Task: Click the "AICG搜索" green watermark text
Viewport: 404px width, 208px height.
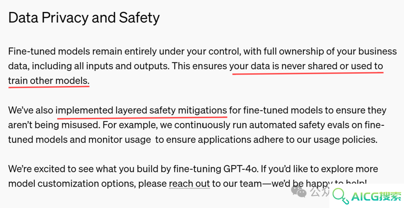Action: tap(376, 197)
